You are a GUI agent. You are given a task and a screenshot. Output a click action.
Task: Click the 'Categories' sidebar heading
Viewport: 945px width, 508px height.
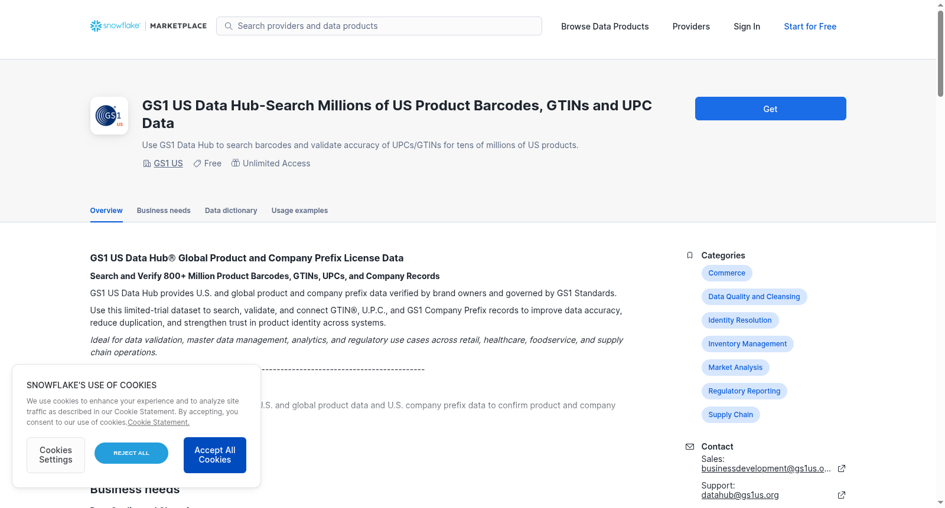[723, 255]
